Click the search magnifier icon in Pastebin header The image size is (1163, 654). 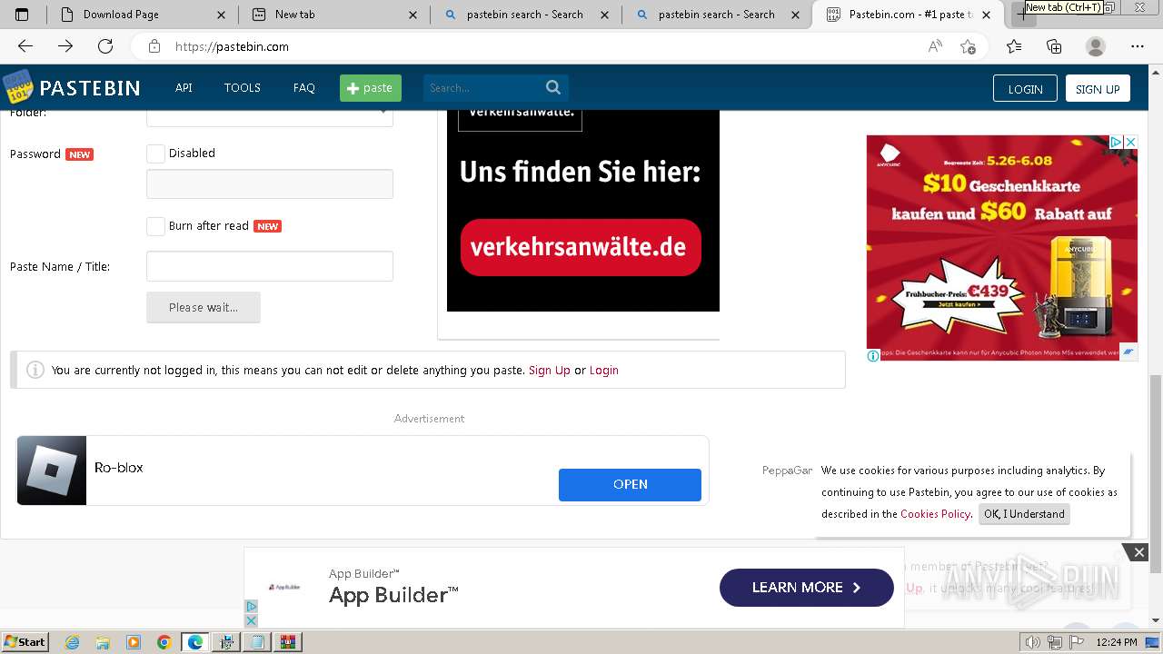(x=553, y=87)
